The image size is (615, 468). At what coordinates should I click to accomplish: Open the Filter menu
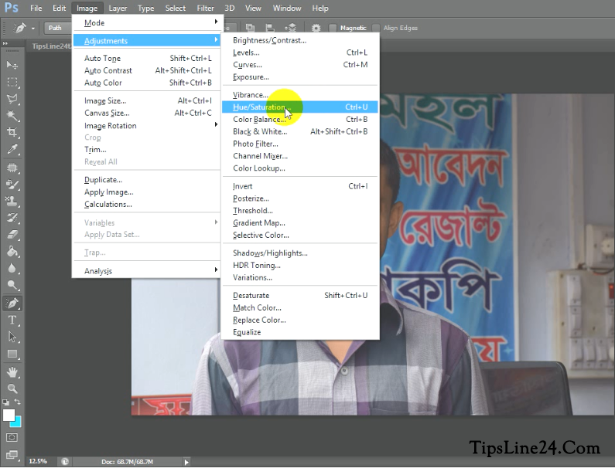coord(205,8)
